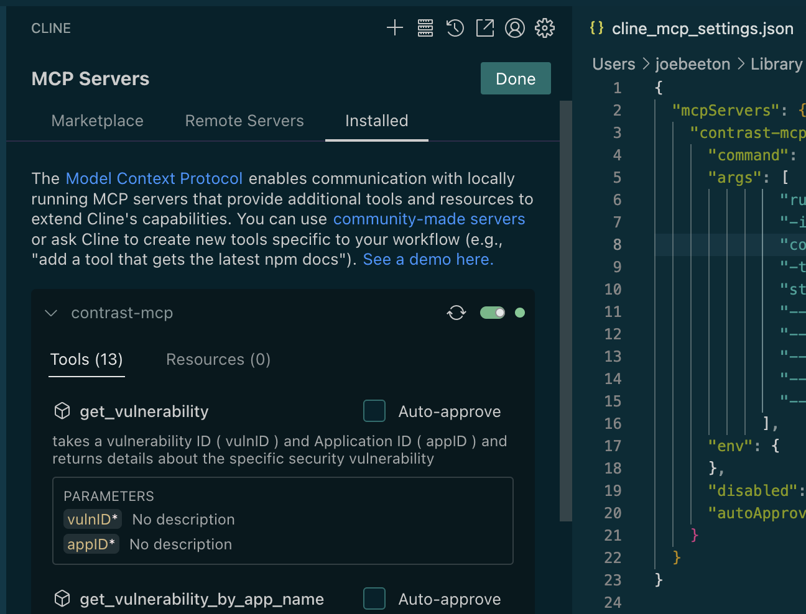Image resolution: width=806 pixels, height=614 pixels.
Task: Click the CLINE panel title
Action: coord(51,28)
